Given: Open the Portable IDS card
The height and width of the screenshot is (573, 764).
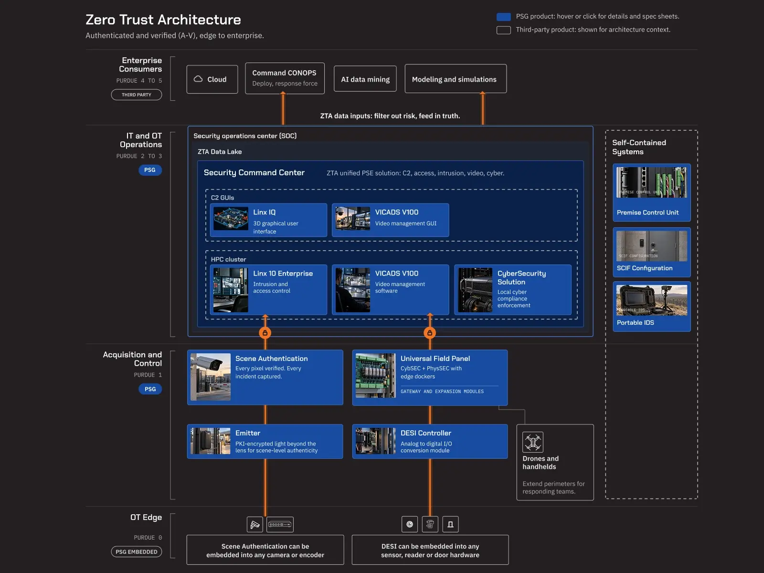Looking at the screenshot, I should click(652, 307).
